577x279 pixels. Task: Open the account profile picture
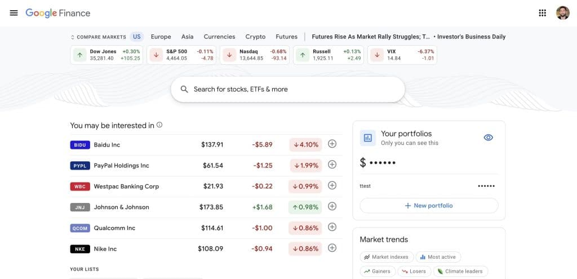(562, 13)
